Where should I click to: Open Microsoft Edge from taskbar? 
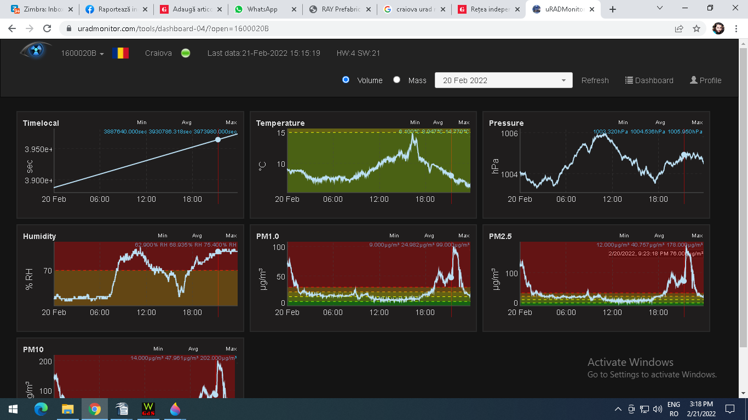[x=41, y=409]
